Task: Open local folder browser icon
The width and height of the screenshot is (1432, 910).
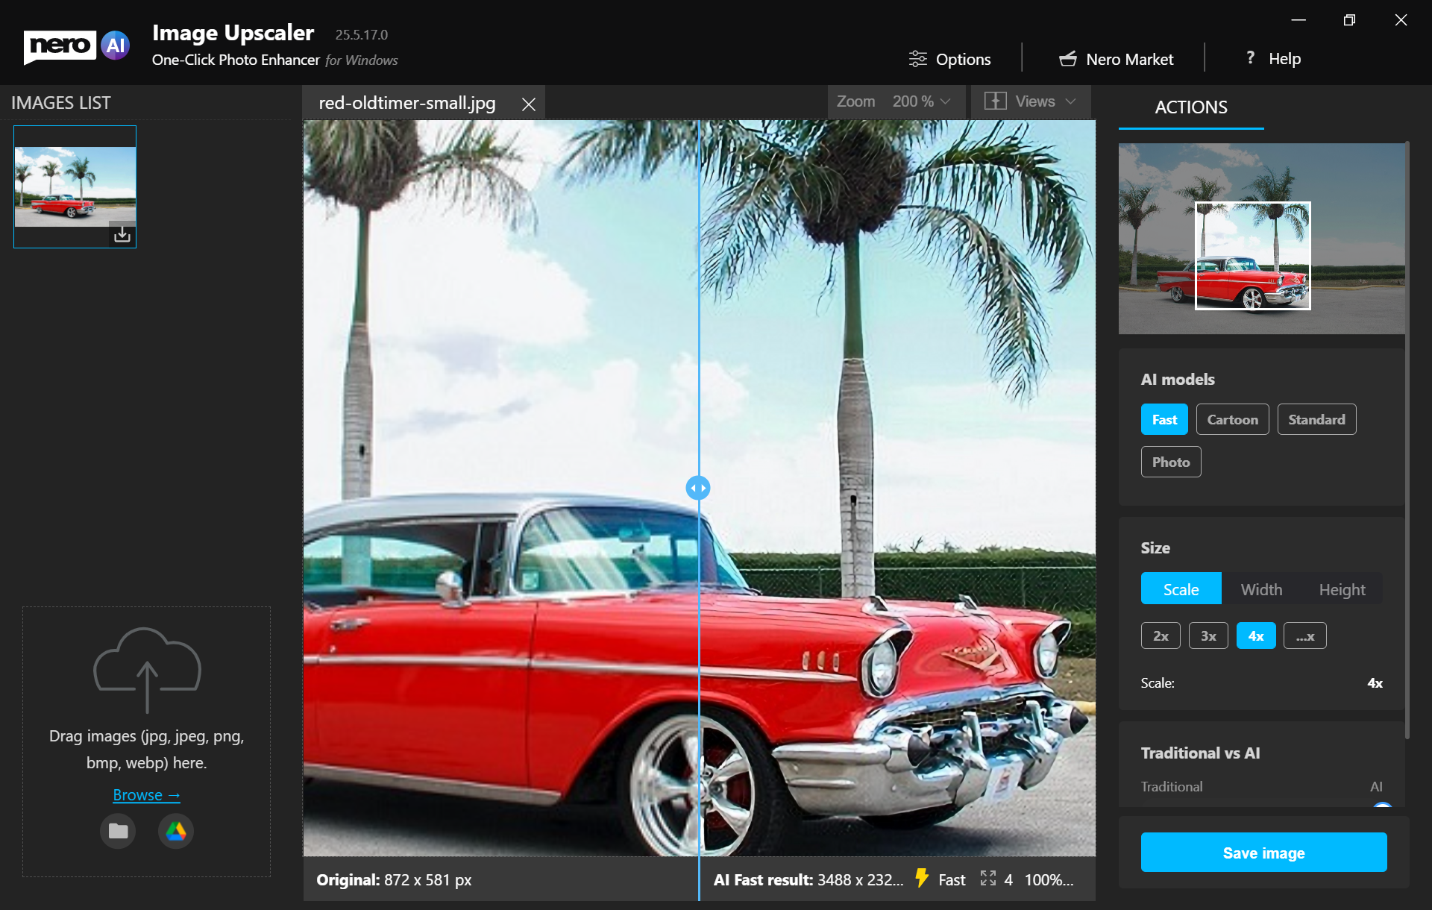Action: click(118, 831)
